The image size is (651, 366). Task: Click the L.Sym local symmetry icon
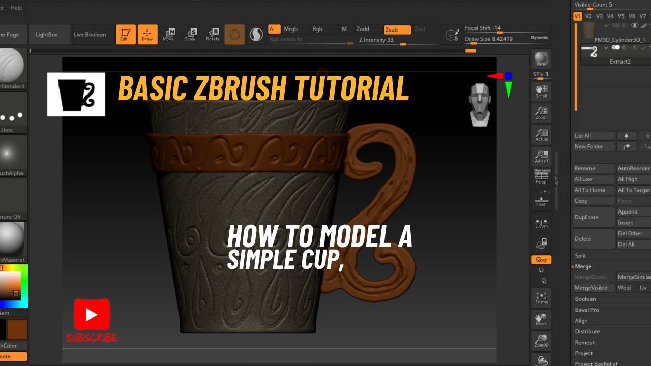click(x=541, y=222)
